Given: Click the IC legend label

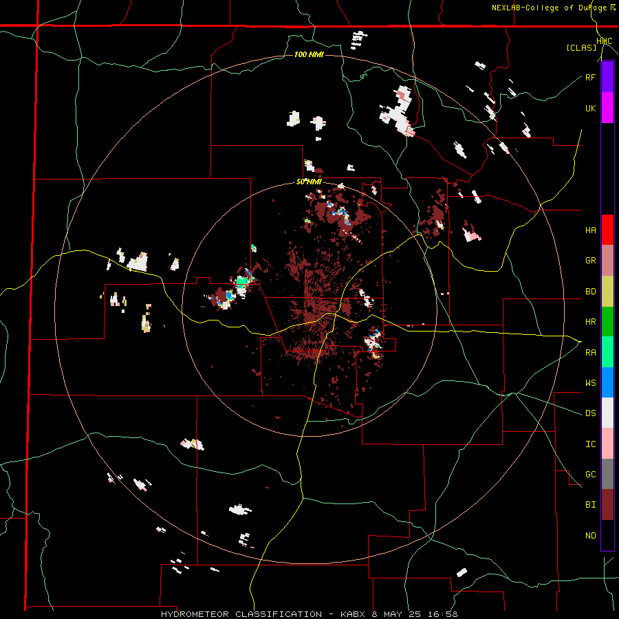Looking at the screenshot, I should tap(590, 444).
